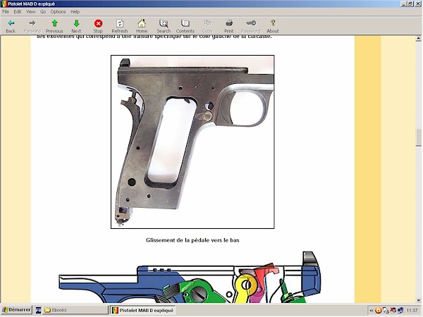
Task: Show the Contents panel
Action: 185,27
